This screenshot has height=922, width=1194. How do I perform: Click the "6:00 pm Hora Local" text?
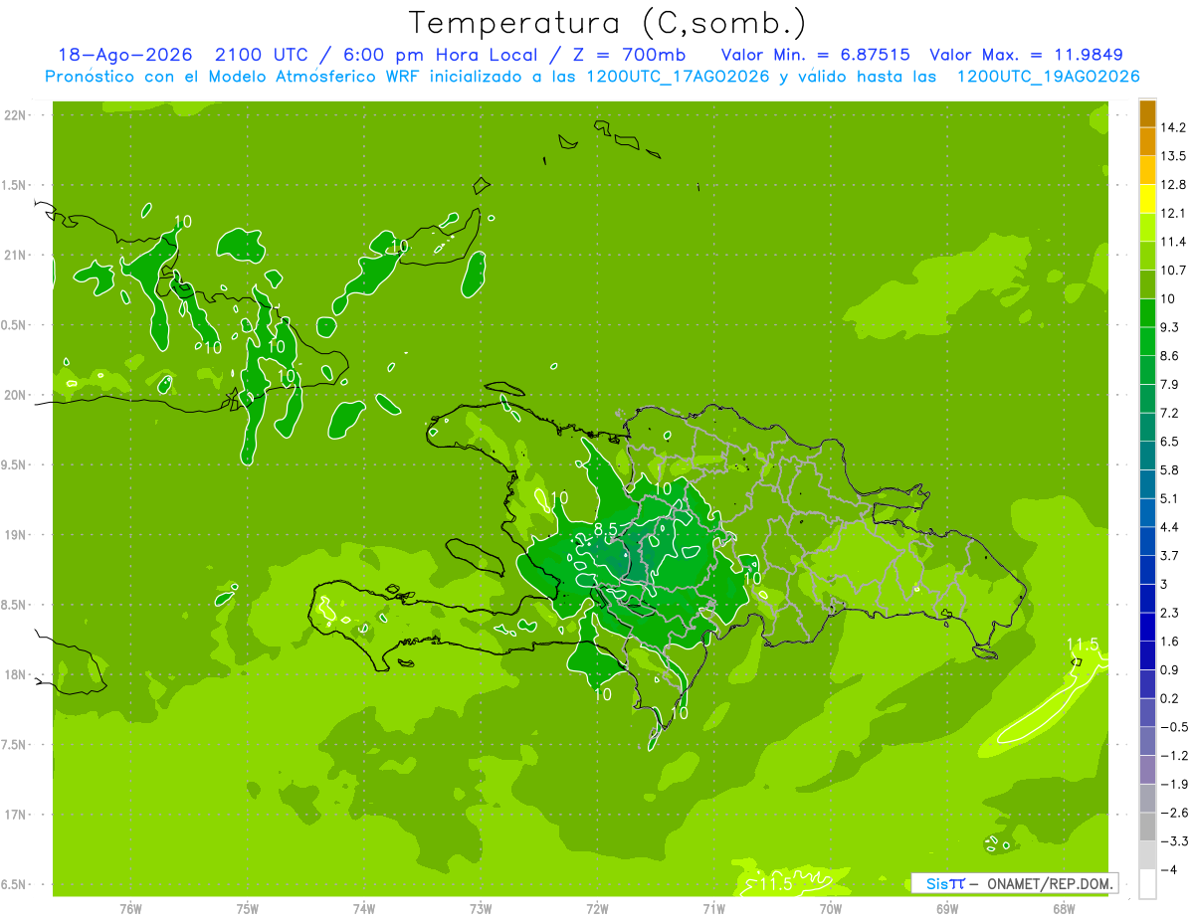(x=439, y=55)
